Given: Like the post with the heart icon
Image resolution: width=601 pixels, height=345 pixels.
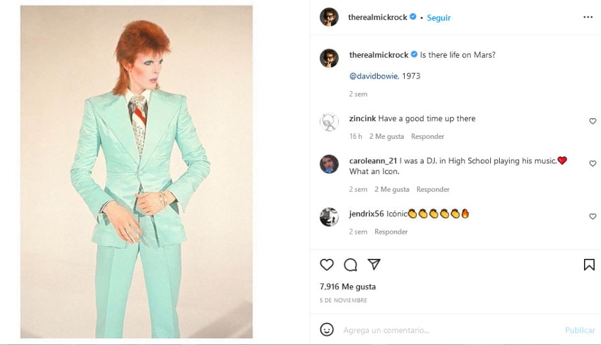Looking at the screenshot, I should click(x=327, y=265).
